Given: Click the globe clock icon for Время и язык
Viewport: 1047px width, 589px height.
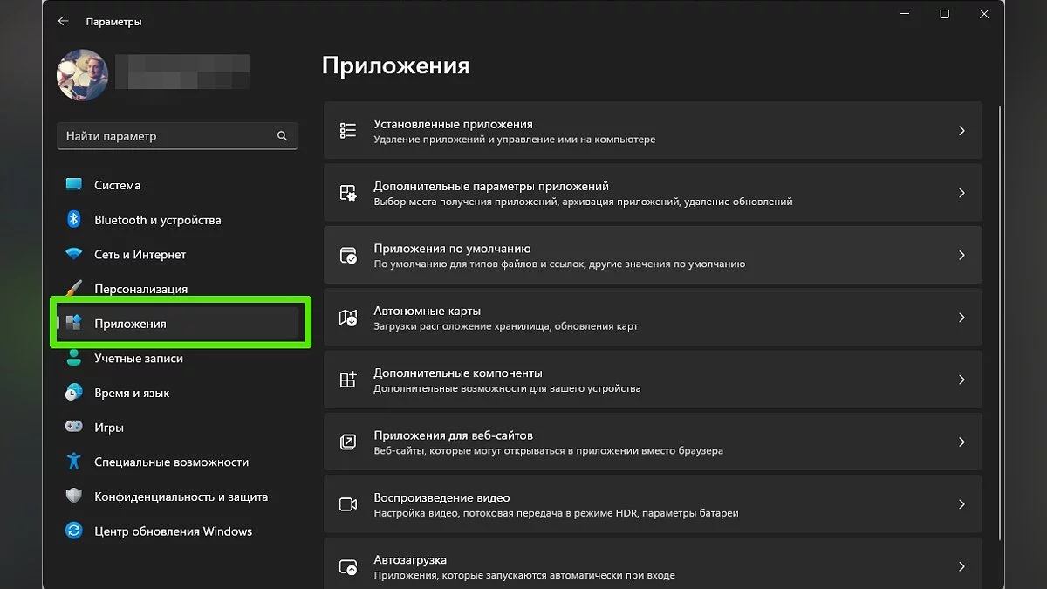Looking at the screenshot, I should (74, 393).
